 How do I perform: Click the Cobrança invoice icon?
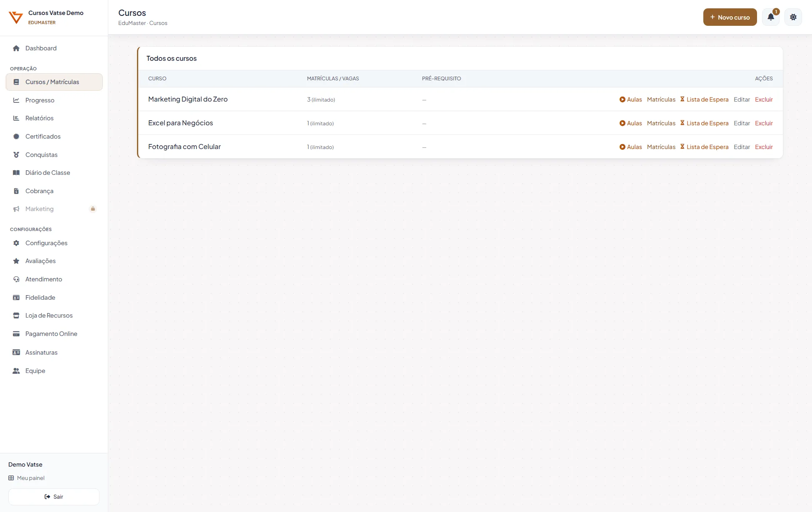[16, 191]
